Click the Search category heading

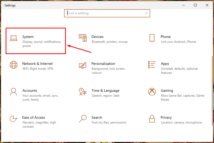[97, 117]
